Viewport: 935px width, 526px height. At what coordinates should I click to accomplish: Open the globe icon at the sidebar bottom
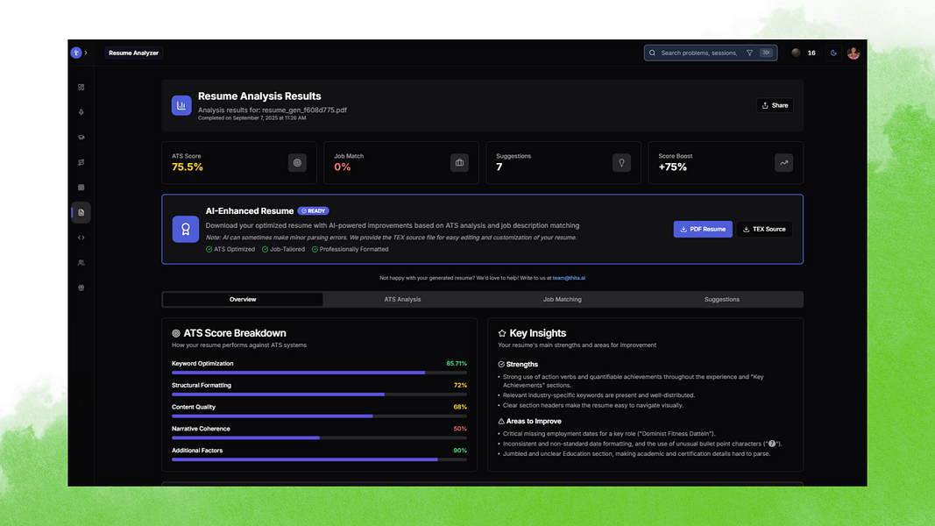click(x=81, y=288)
